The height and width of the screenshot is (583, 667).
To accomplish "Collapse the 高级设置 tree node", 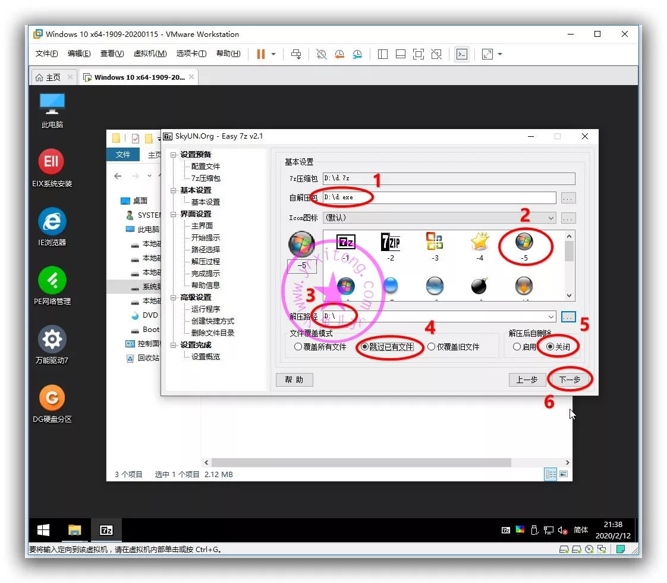I will pyautogui.click(x=174, y=297).
